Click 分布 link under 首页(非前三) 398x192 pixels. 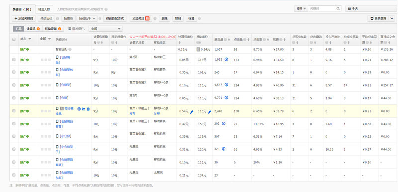(132, 113)
